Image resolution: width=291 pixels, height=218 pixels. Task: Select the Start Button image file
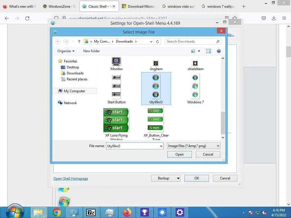[x=116, y=89]
